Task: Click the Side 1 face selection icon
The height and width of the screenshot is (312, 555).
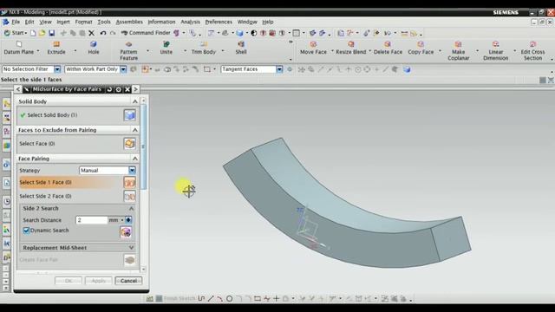Action: 129,182
